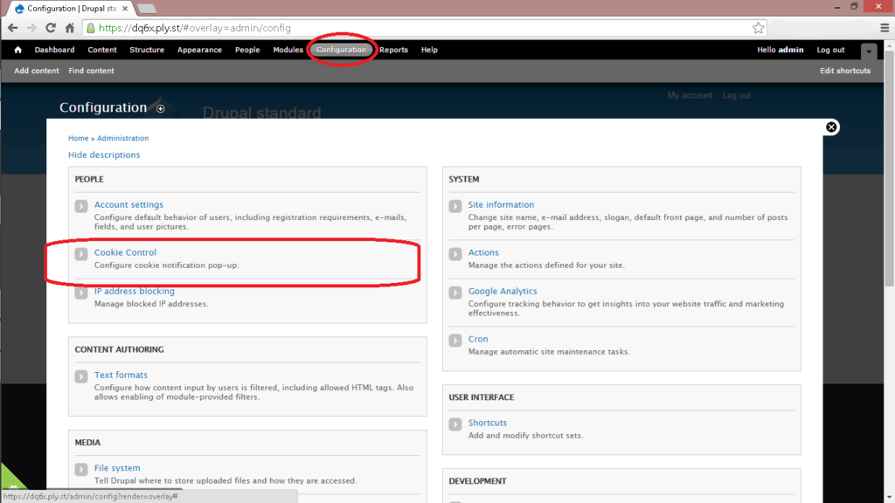Click the arrow icon beside Text formats

(x=81, y=376)
